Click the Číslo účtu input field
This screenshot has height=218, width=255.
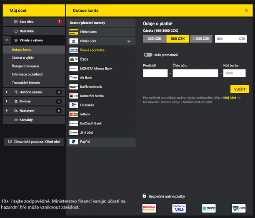click(x=195, y=73)
